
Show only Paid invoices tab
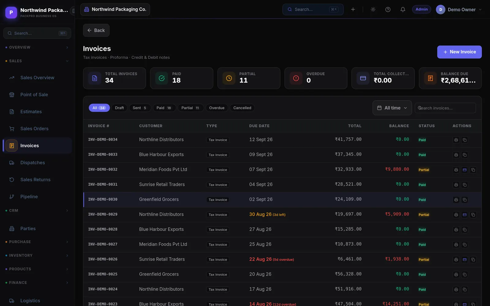point(164,108)
